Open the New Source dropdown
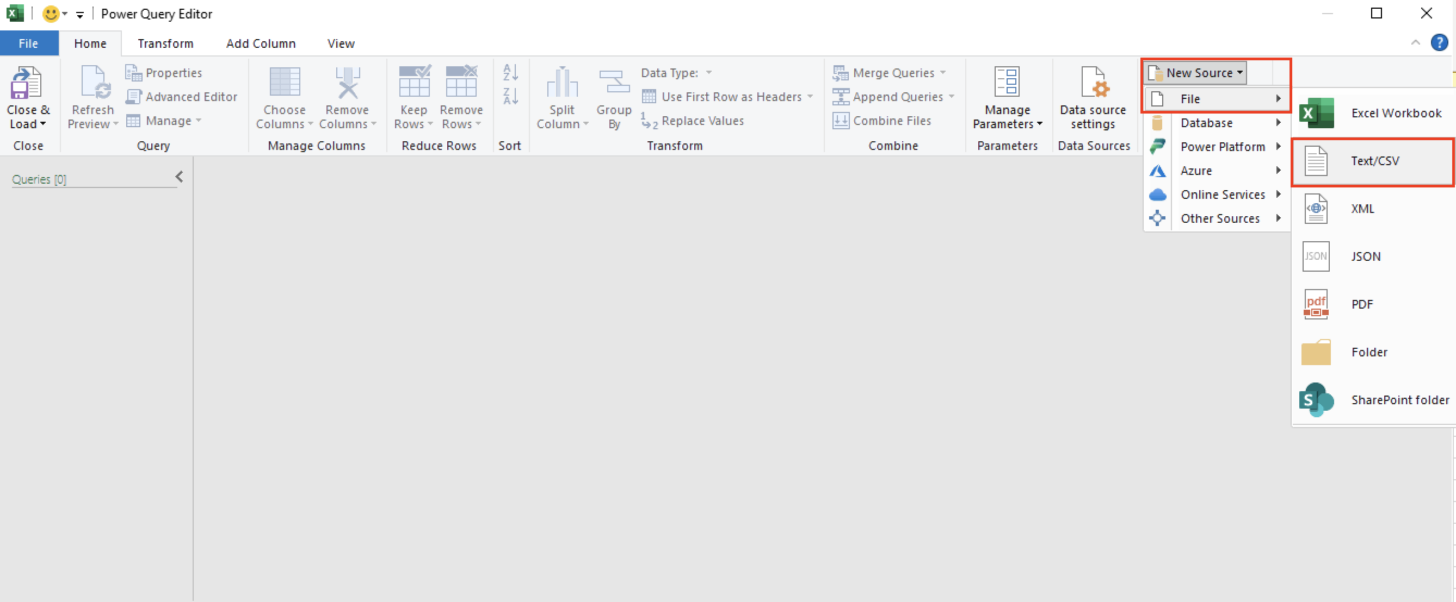1456x602 pixels. (1195, 73)
